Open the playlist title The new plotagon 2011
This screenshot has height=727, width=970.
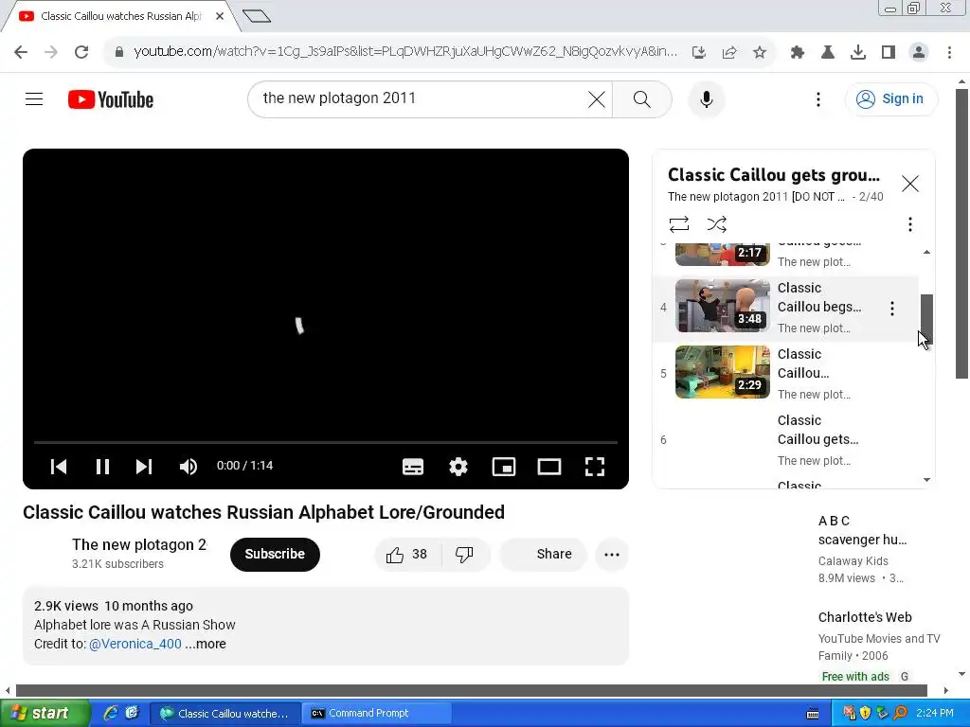coord(755,197)
